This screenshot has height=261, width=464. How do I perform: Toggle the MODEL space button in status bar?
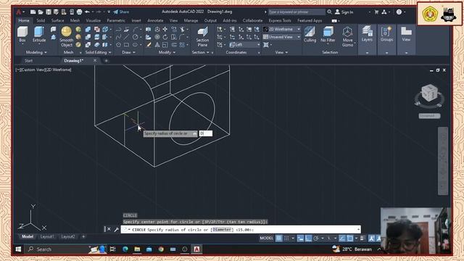coord(266,239)
